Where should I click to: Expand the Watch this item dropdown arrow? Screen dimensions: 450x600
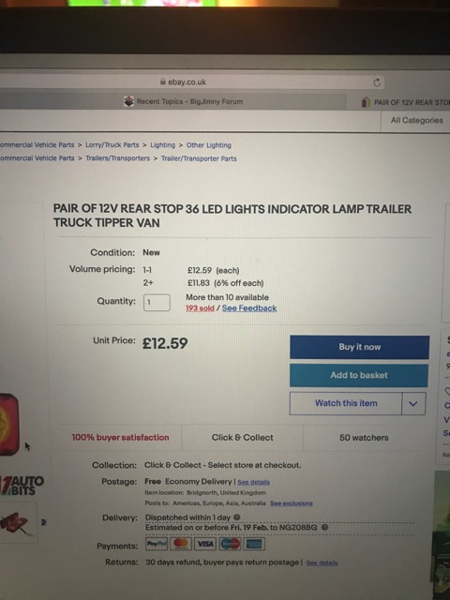tap(413, 403)
